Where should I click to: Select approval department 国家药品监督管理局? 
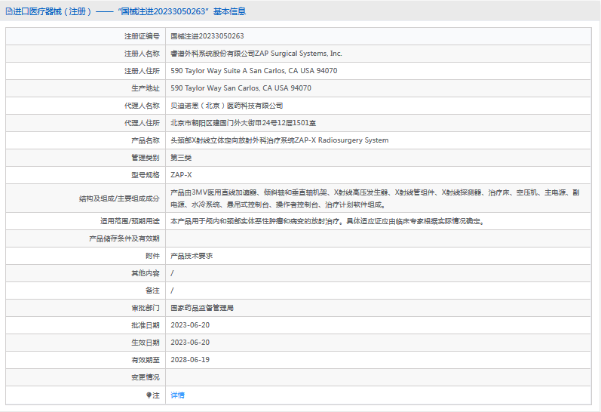tap(202, 308)
